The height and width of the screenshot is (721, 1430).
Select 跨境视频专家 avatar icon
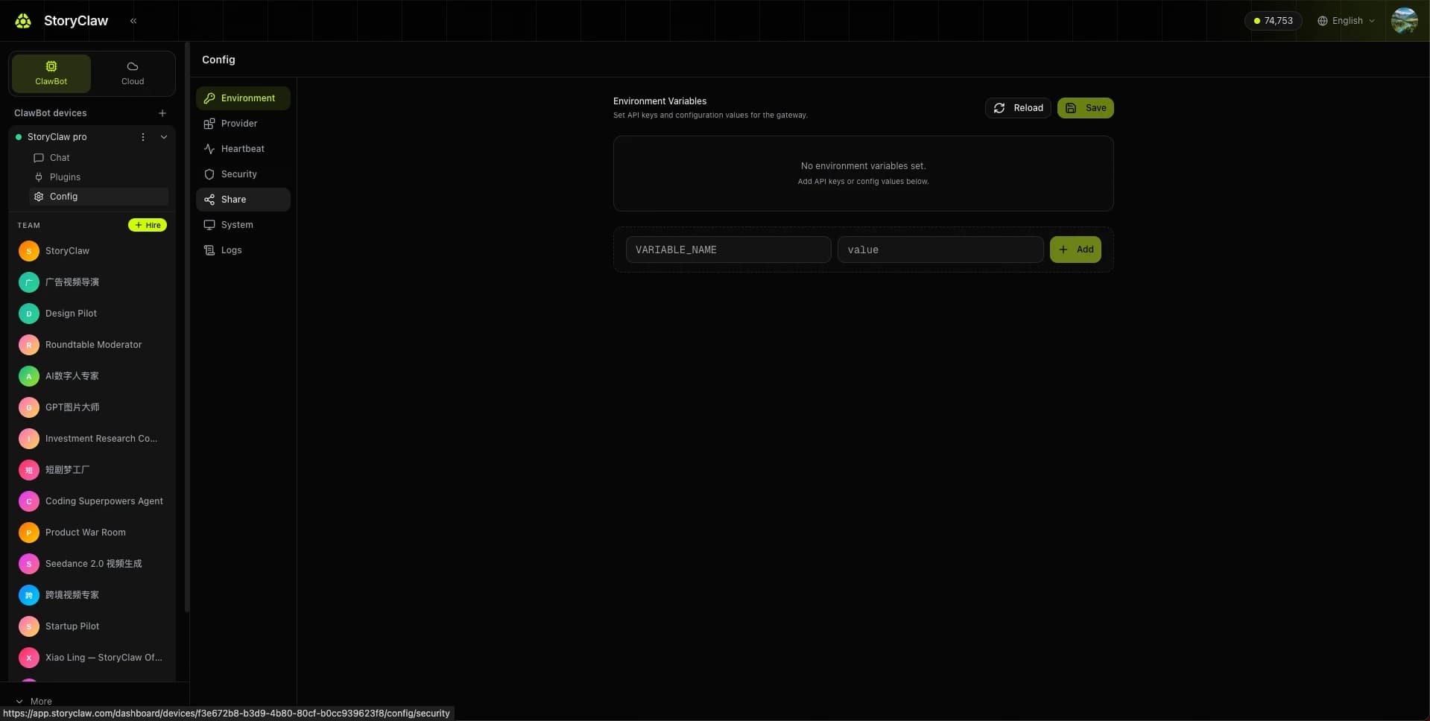pos(29,595)
